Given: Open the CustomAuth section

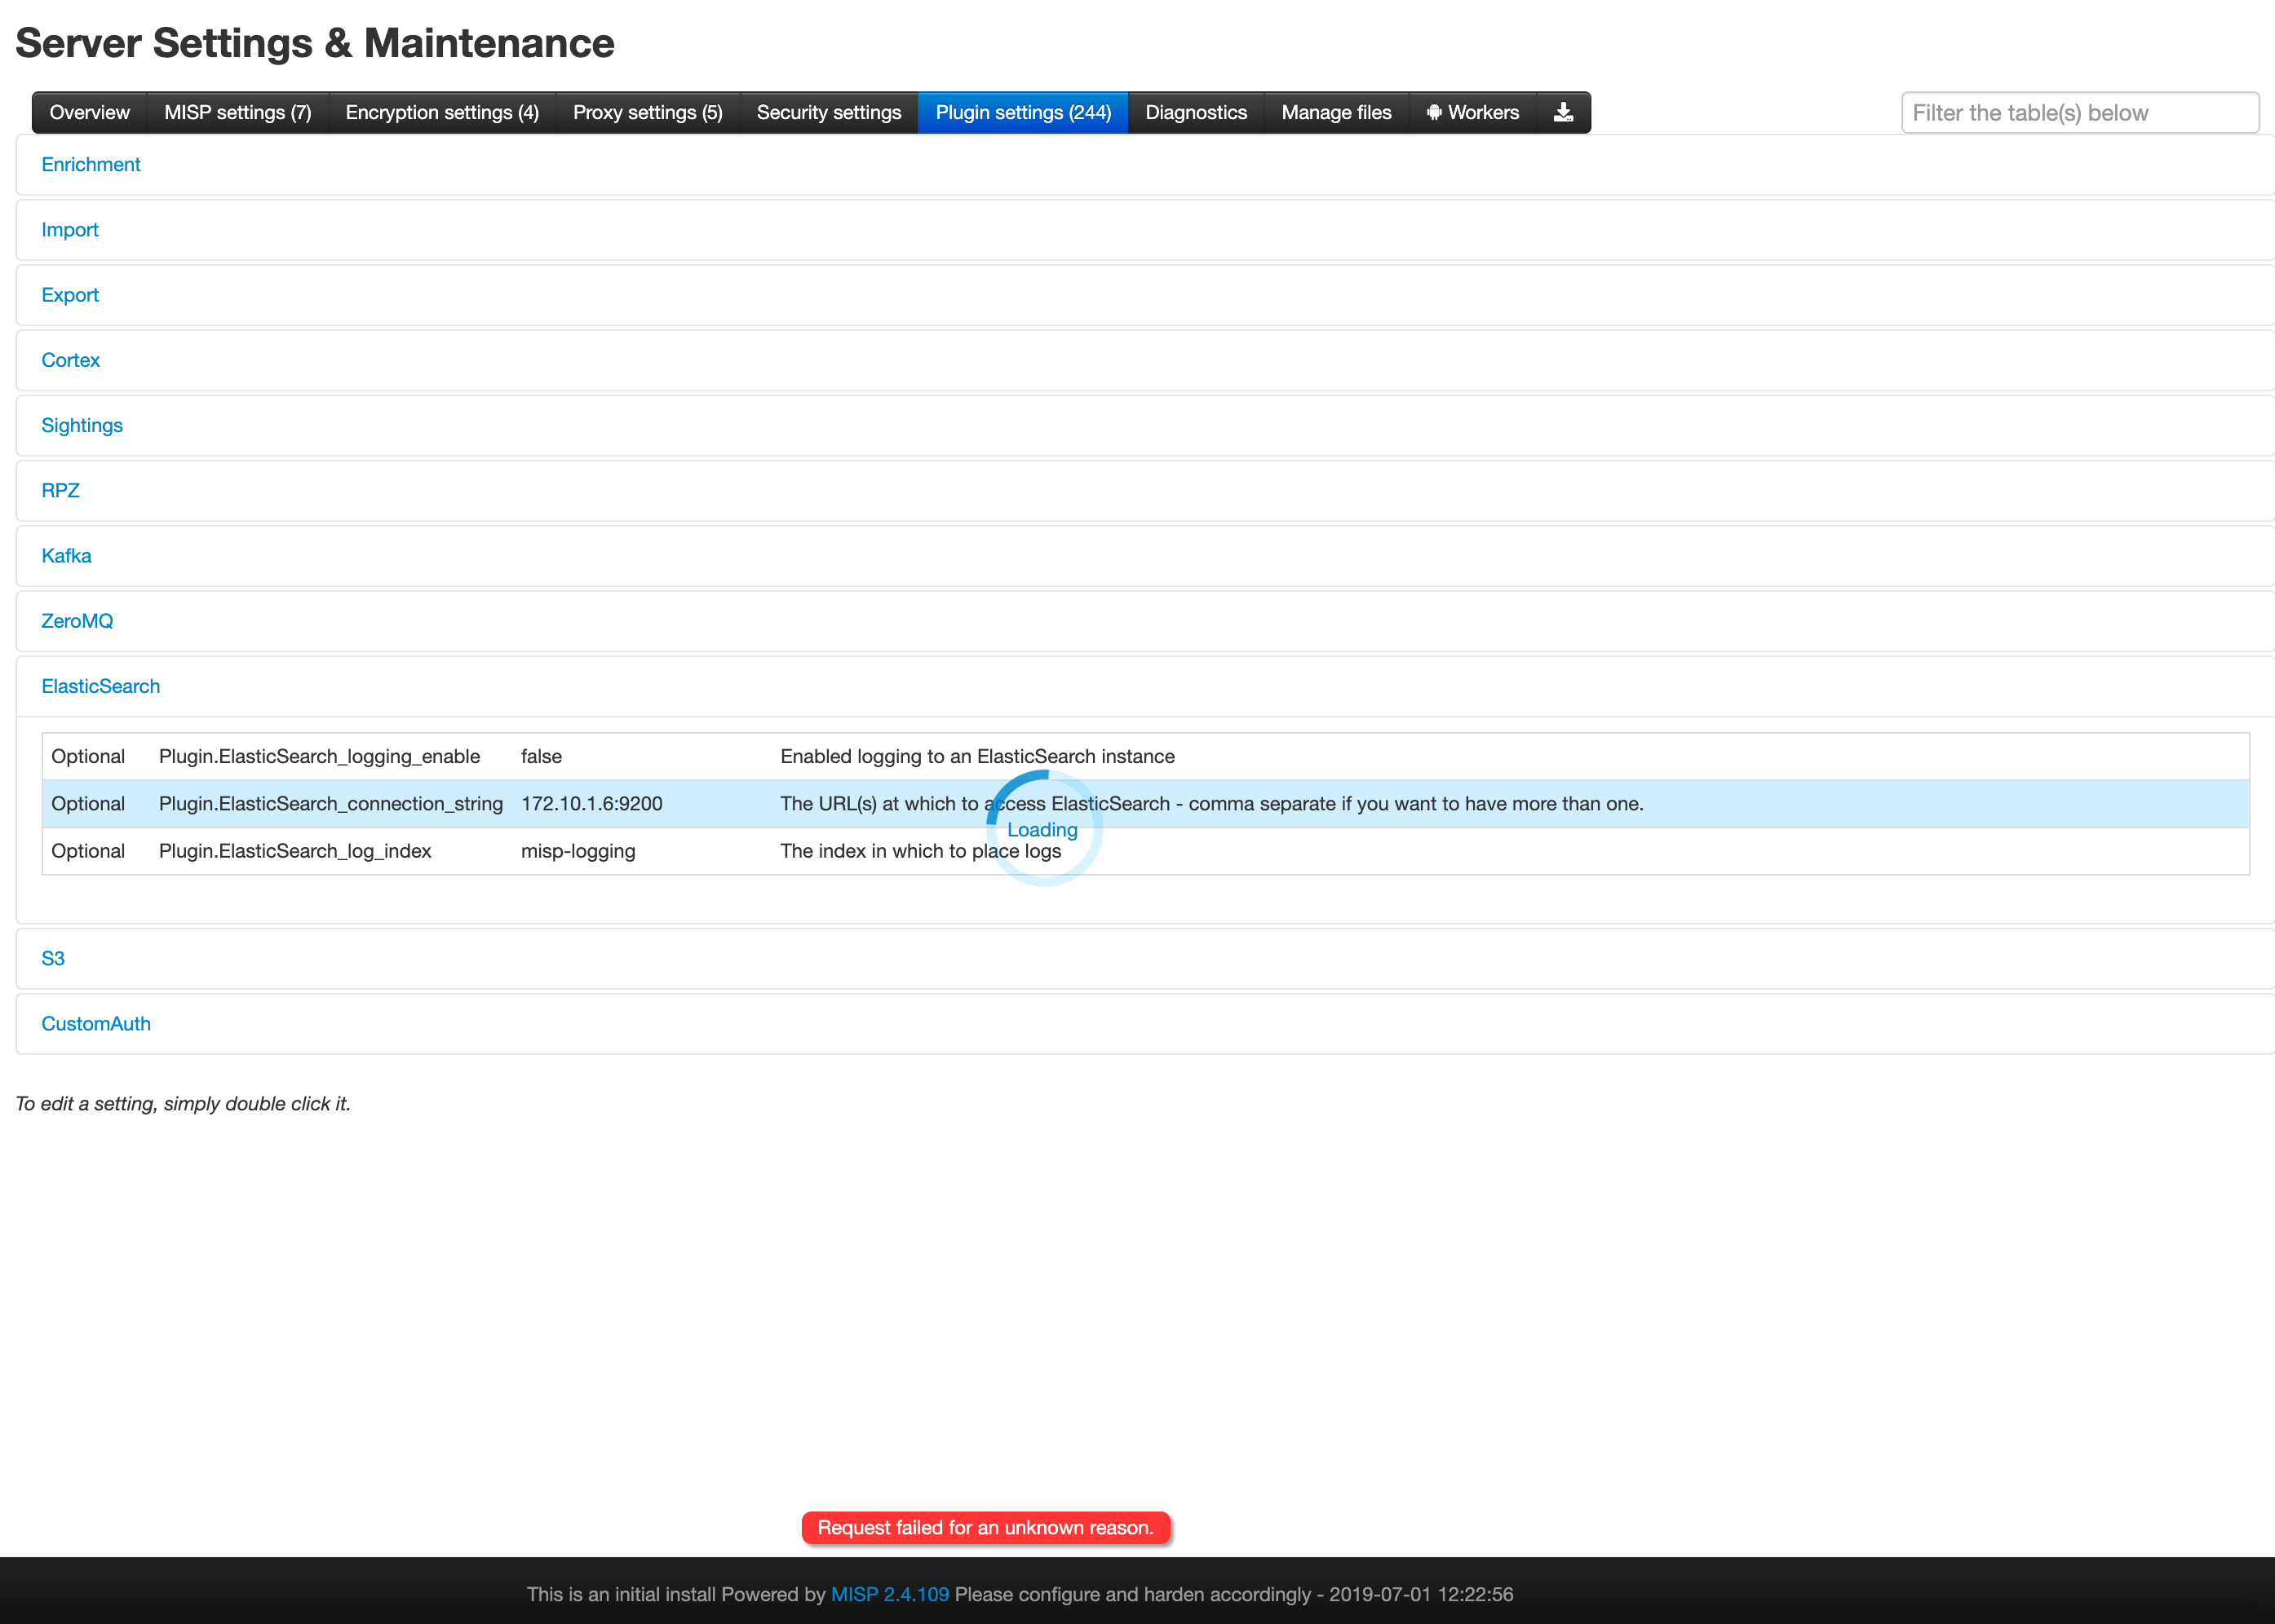Looking at the screenshot, I should pos(95,1023).
